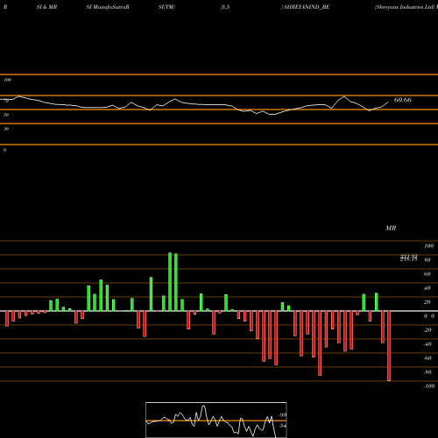This screenshot has width=438, height=438.
Task: Click the -40 label on MR axis
Action: (x=427, y=344)
